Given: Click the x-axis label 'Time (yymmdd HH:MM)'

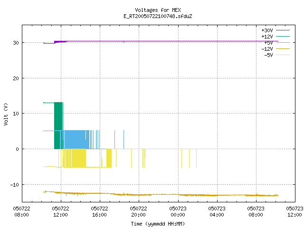Looking at the screenshot, I should [158, 224].
